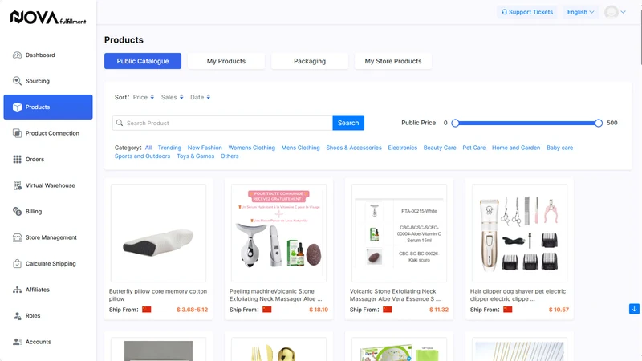Image resolution: width=642 pixels, height=361 pixels.
Task: Sort products by Price
Action: point(144,97)
